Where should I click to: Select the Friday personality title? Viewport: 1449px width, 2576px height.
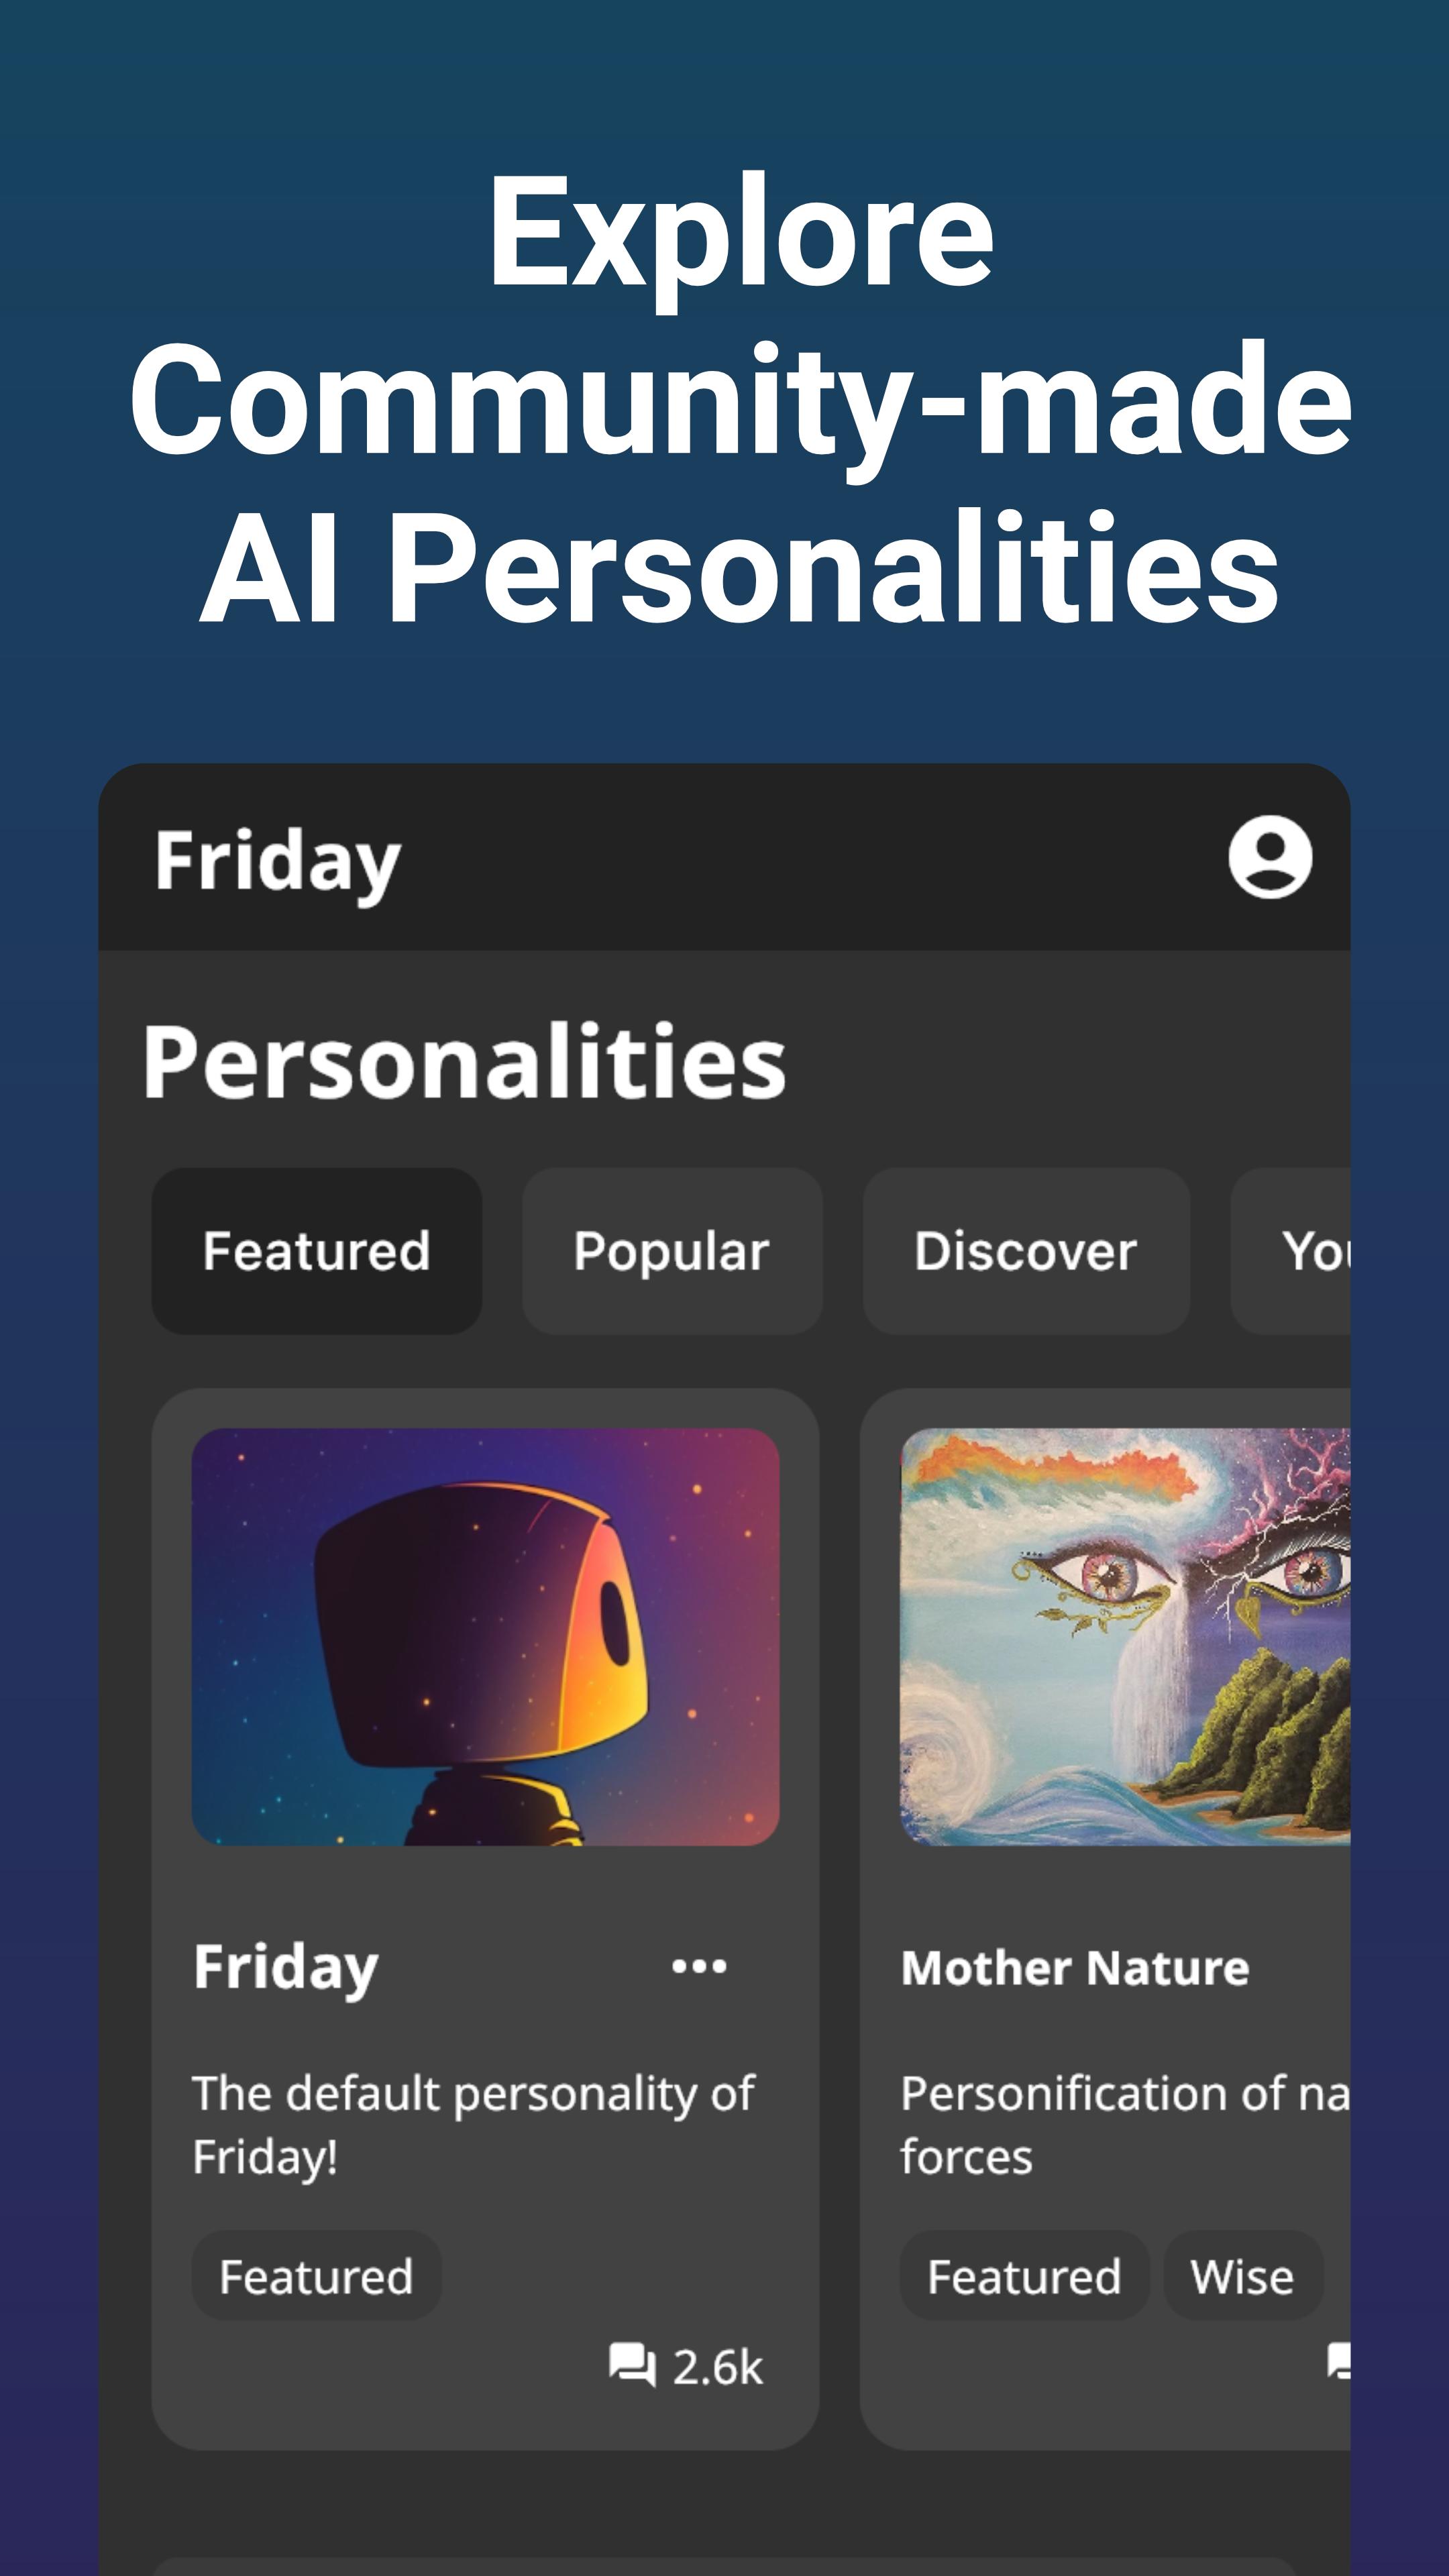tap(286, 1967)
